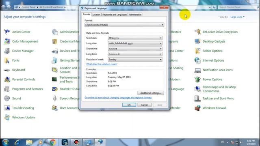This screenshot has width=260, height=146.
Task: Click 'All Control Panel Items' breadcrumb
Action: coord(51,7)
